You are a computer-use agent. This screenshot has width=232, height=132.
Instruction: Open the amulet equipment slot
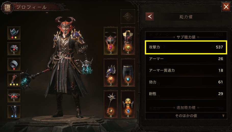click(x=14, y=33)
